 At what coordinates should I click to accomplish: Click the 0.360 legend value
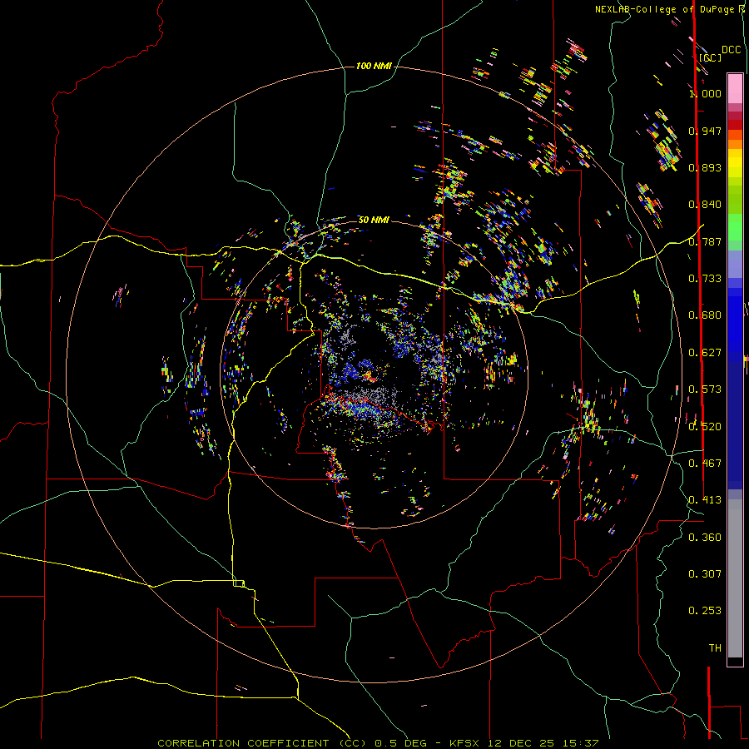705,537
